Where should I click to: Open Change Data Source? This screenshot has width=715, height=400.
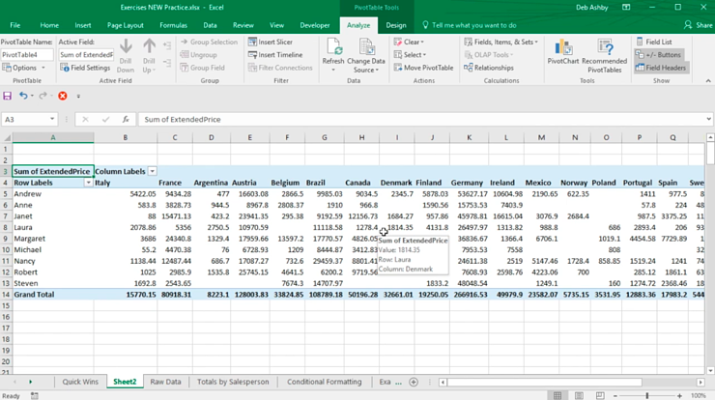pos(365,56)
